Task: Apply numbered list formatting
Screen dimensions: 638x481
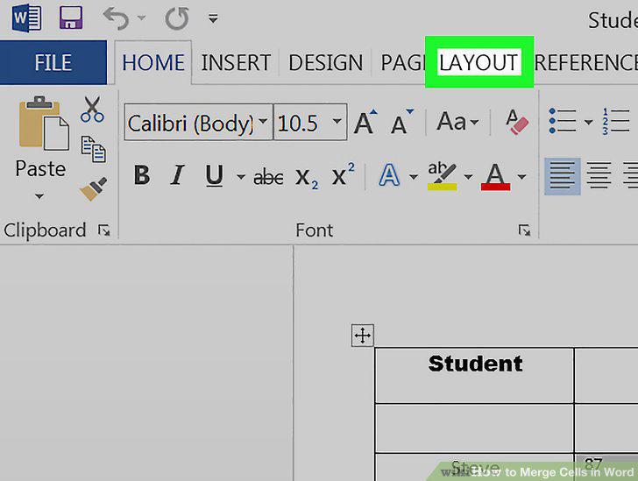Action: click(x=616, y=120)
